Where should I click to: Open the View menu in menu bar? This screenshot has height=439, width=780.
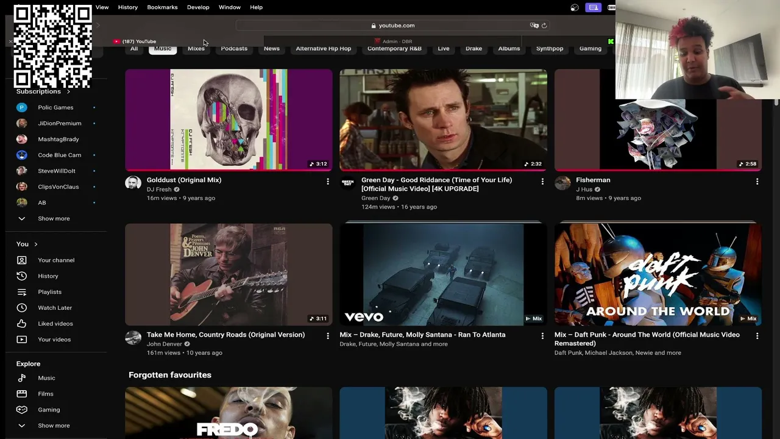102,7
